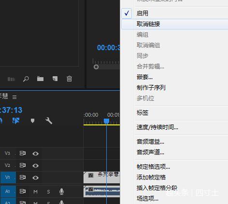Open timeline display settings wrench

(49, 121)
